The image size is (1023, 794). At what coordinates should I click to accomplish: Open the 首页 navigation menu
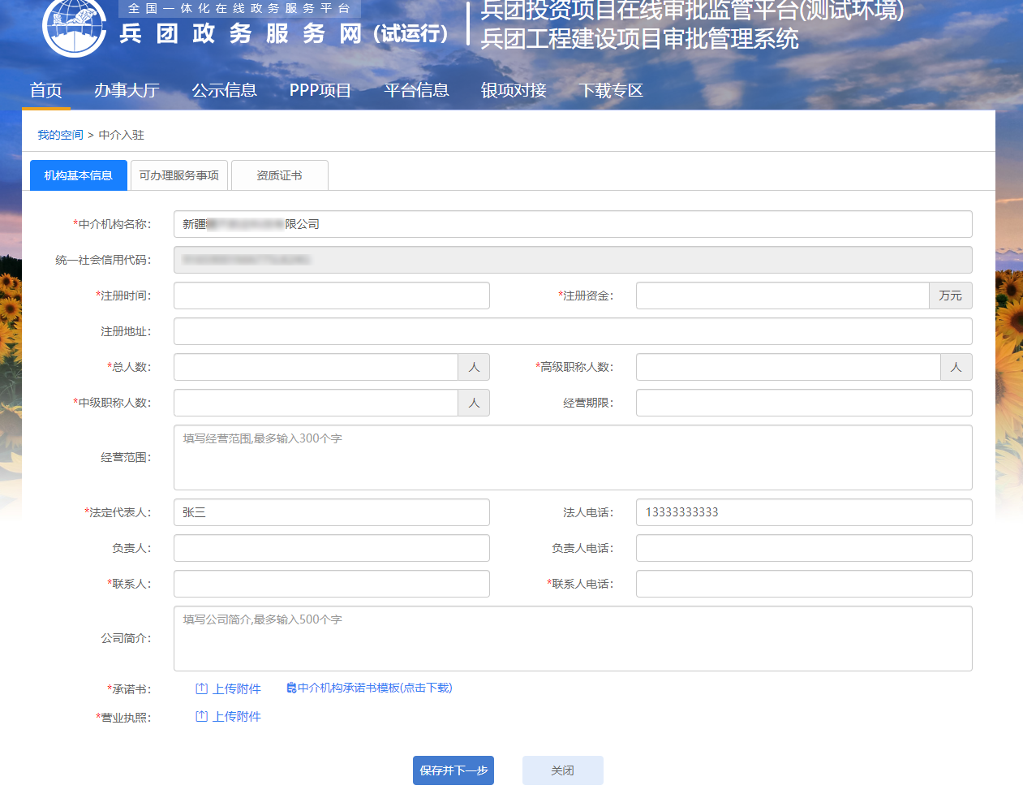click(46, 90)
